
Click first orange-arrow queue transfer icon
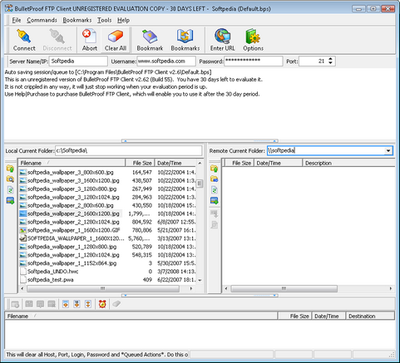tap(66, 304)
